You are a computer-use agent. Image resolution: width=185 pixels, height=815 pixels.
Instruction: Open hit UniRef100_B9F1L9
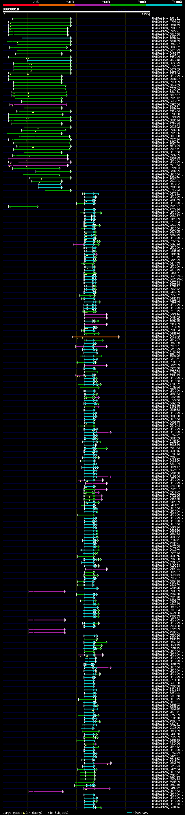tap(166, 82)
